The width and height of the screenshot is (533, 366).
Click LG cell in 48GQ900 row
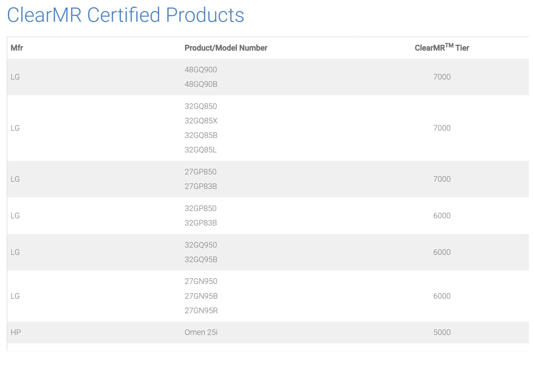point(15,77)
